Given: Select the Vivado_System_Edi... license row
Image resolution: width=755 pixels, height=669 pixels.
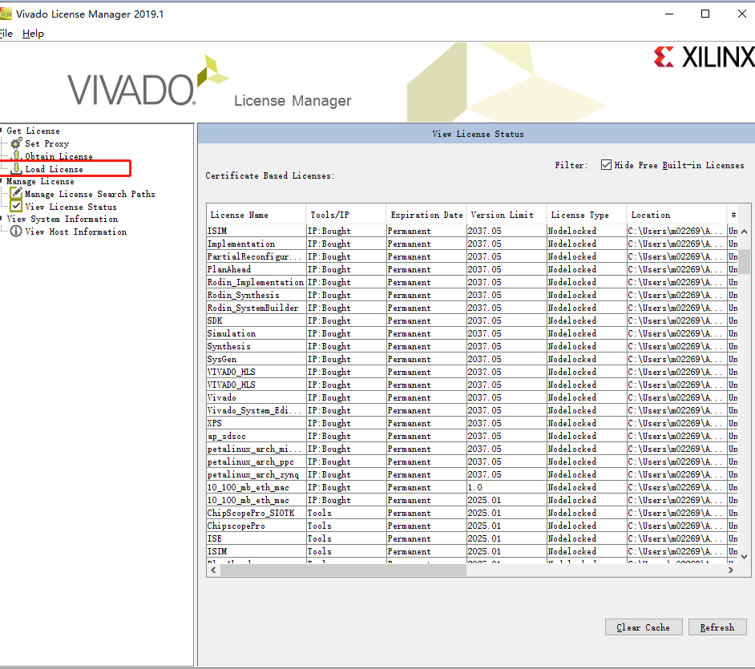Looking at the screenshot, I should pos(472,410).
